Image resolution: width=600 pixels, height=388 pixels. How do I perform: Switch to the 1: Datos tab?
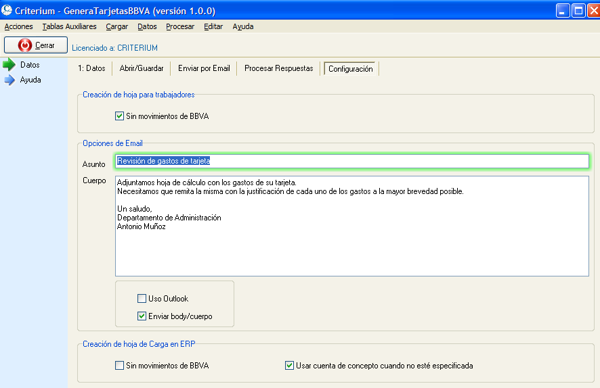click(x=91, y=68)
